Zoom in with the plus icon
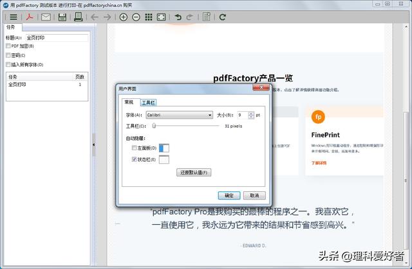The height and width of the screenshot is (269, 412). 123,17
